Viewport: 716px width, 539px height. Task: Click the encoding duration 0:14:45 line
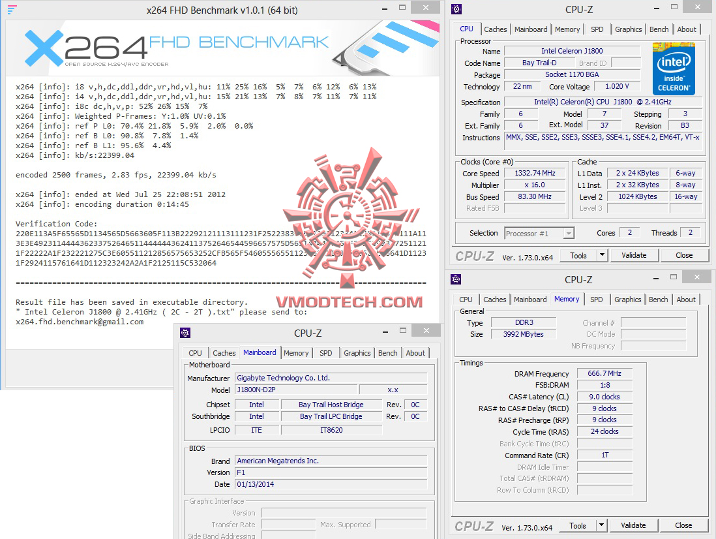point(102,204)
